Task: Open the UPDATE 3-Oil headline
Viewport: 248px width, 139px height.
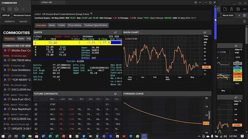Action: click(x=21, y=129)
